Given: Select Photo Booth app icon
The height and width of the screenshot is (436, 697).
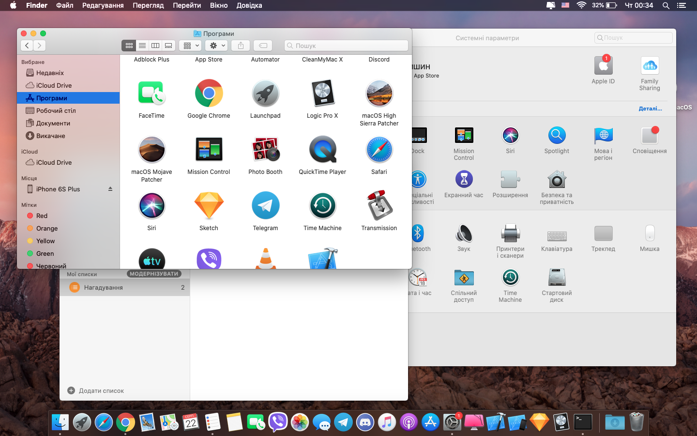Looking at the screenshot, I should (265, 150).
